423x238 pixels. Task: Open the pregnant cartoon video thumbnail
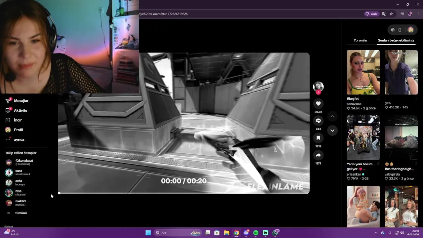click(363, 206)
